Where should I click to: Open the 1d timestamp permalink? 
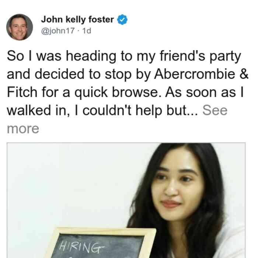coord(87,31)
